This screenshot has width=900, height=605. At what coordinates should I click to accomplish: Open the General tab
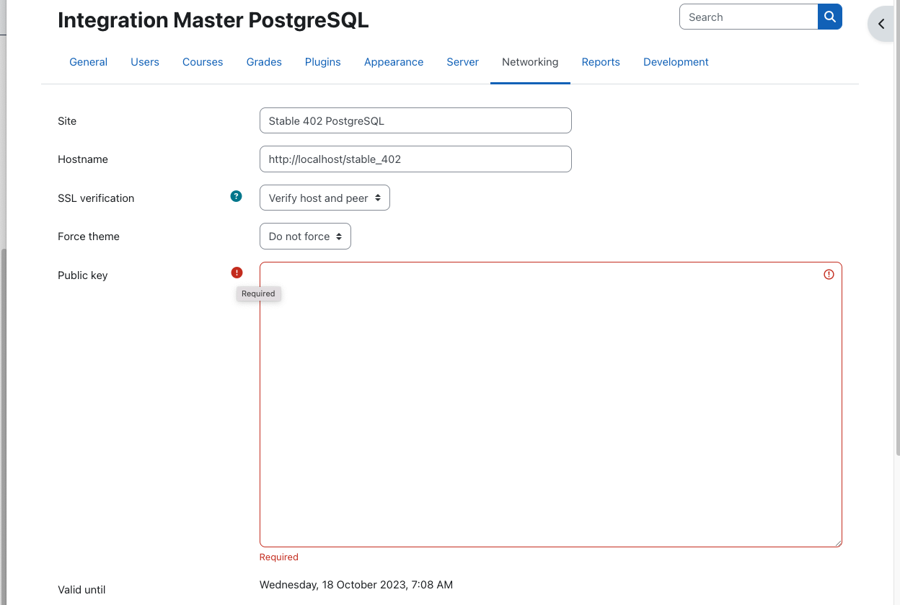89,62
